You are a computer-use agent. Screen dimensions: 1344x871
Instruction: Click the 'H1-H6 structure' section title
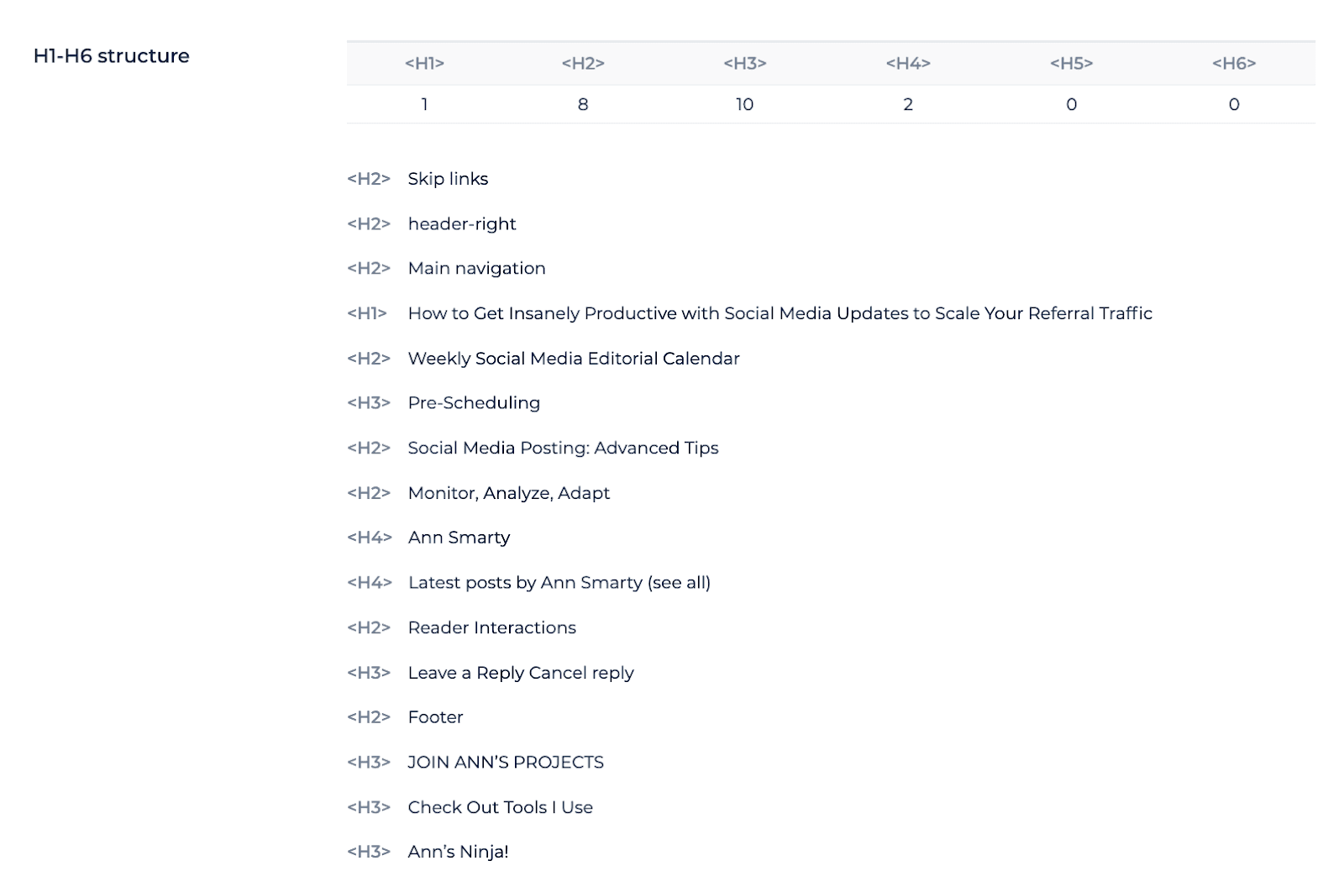coord(111,56)
